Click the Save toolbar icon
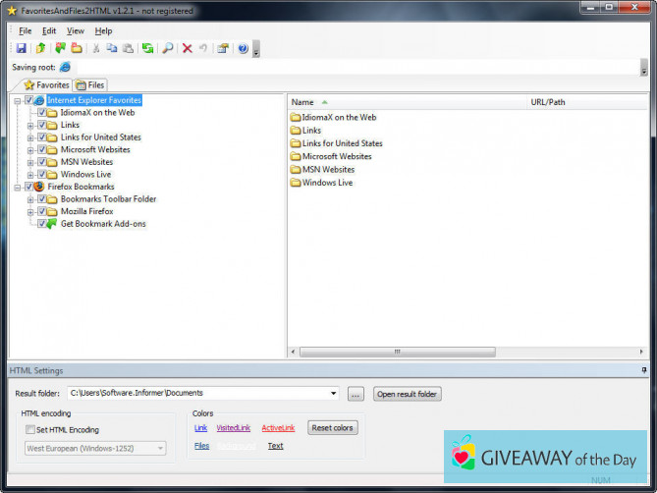The height and width of the screenshot is (493, 657). [x=21, y=48]
